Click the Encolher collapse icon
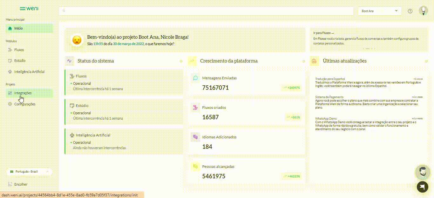The image size is (434, 198). coord(10,184)
